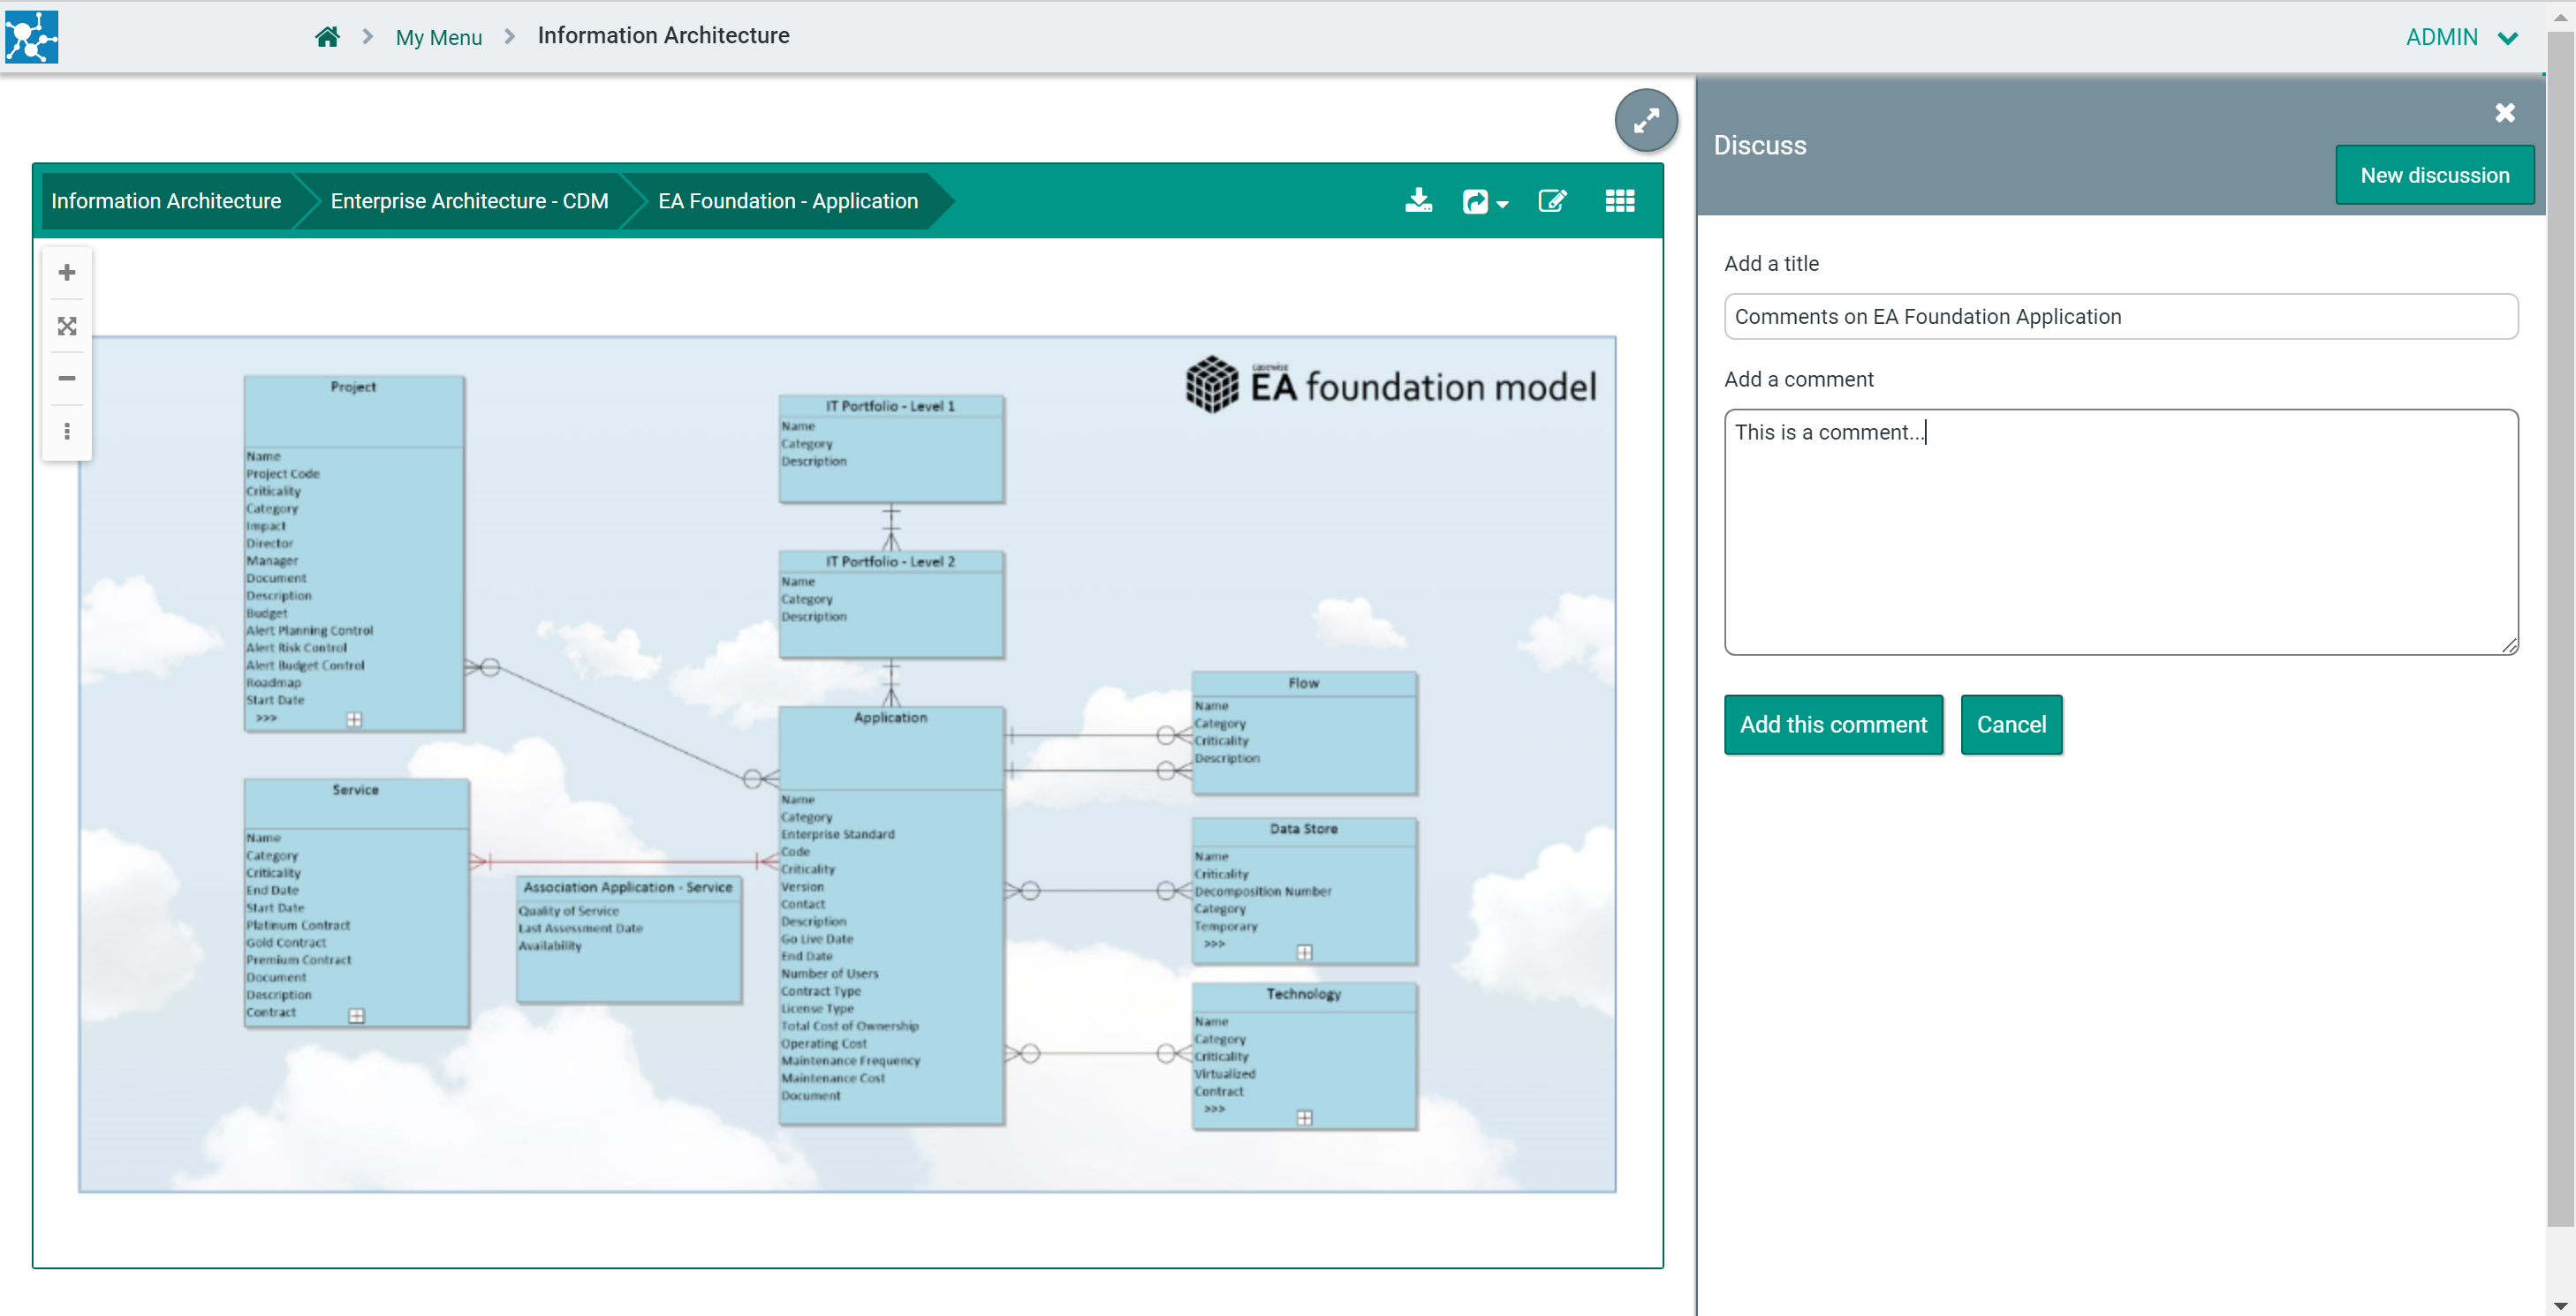Viewport: 2576px width, 1316px height.
Task: Click the edit diagram pencil icon
Action: click(1551, 201)
